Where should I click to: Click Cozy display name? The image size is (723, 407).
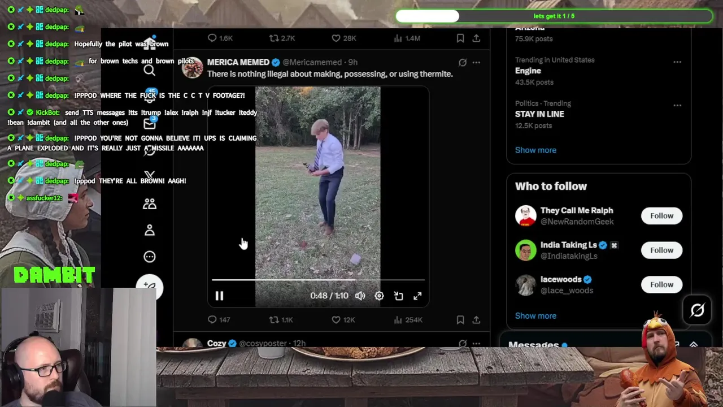216,343
